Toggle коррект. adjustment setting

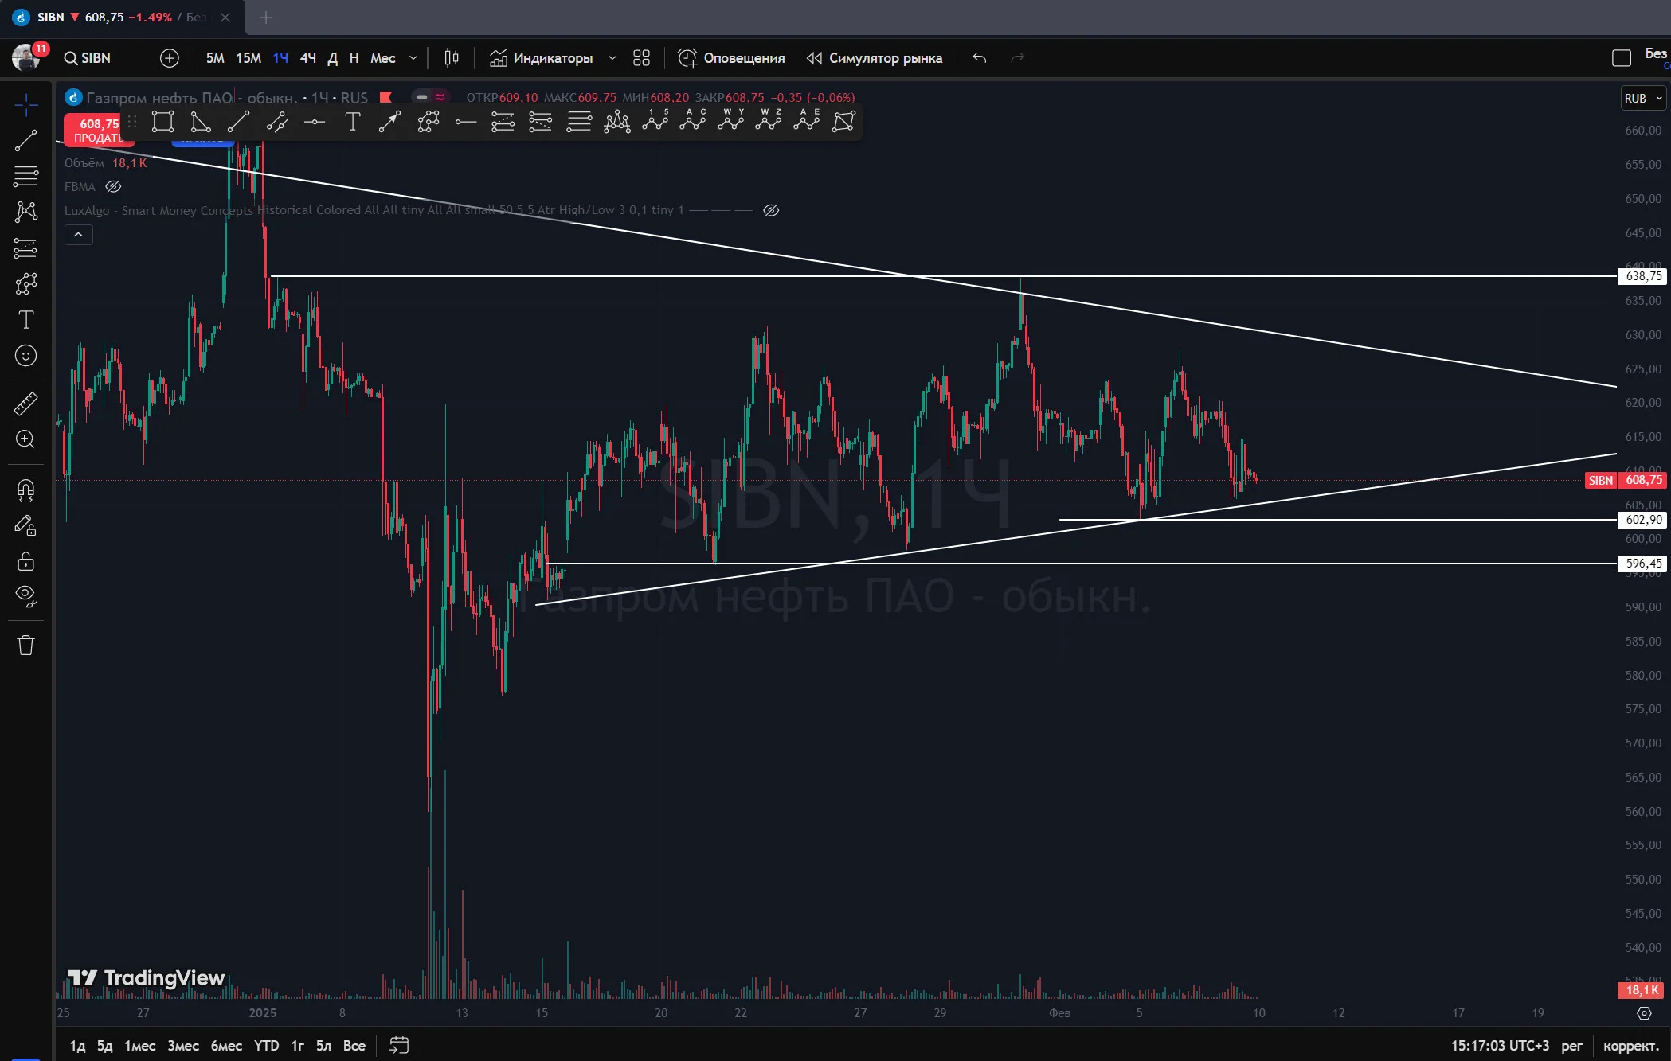[x=1630, y=1046]
